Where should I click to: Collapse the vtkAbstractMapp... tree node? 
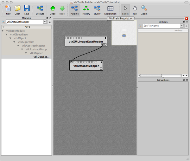point(22,49)
